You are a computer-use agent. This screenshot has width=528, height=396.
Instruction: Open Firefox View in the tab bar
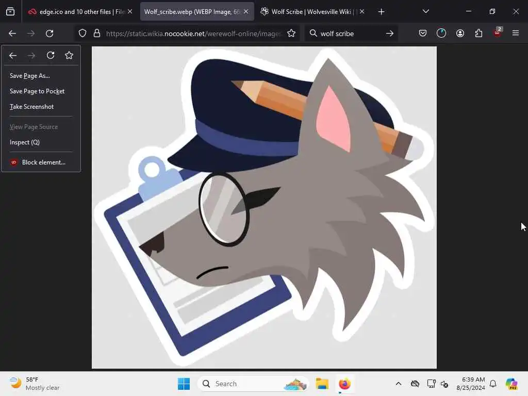[x=10, y=12]
